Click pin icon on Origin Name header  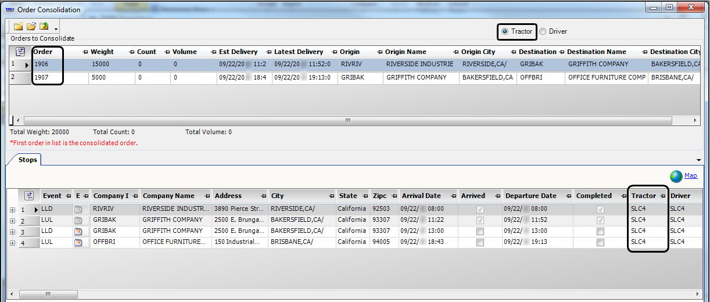point(455,52)
